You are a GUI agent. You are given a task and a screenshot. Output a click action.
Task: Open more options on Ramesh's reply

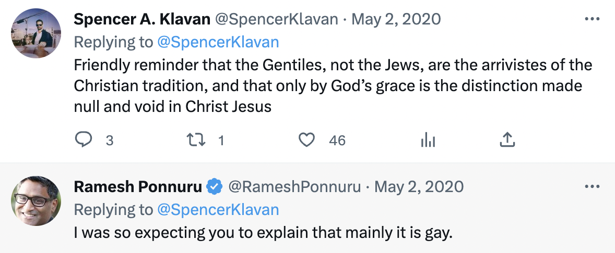592,186
